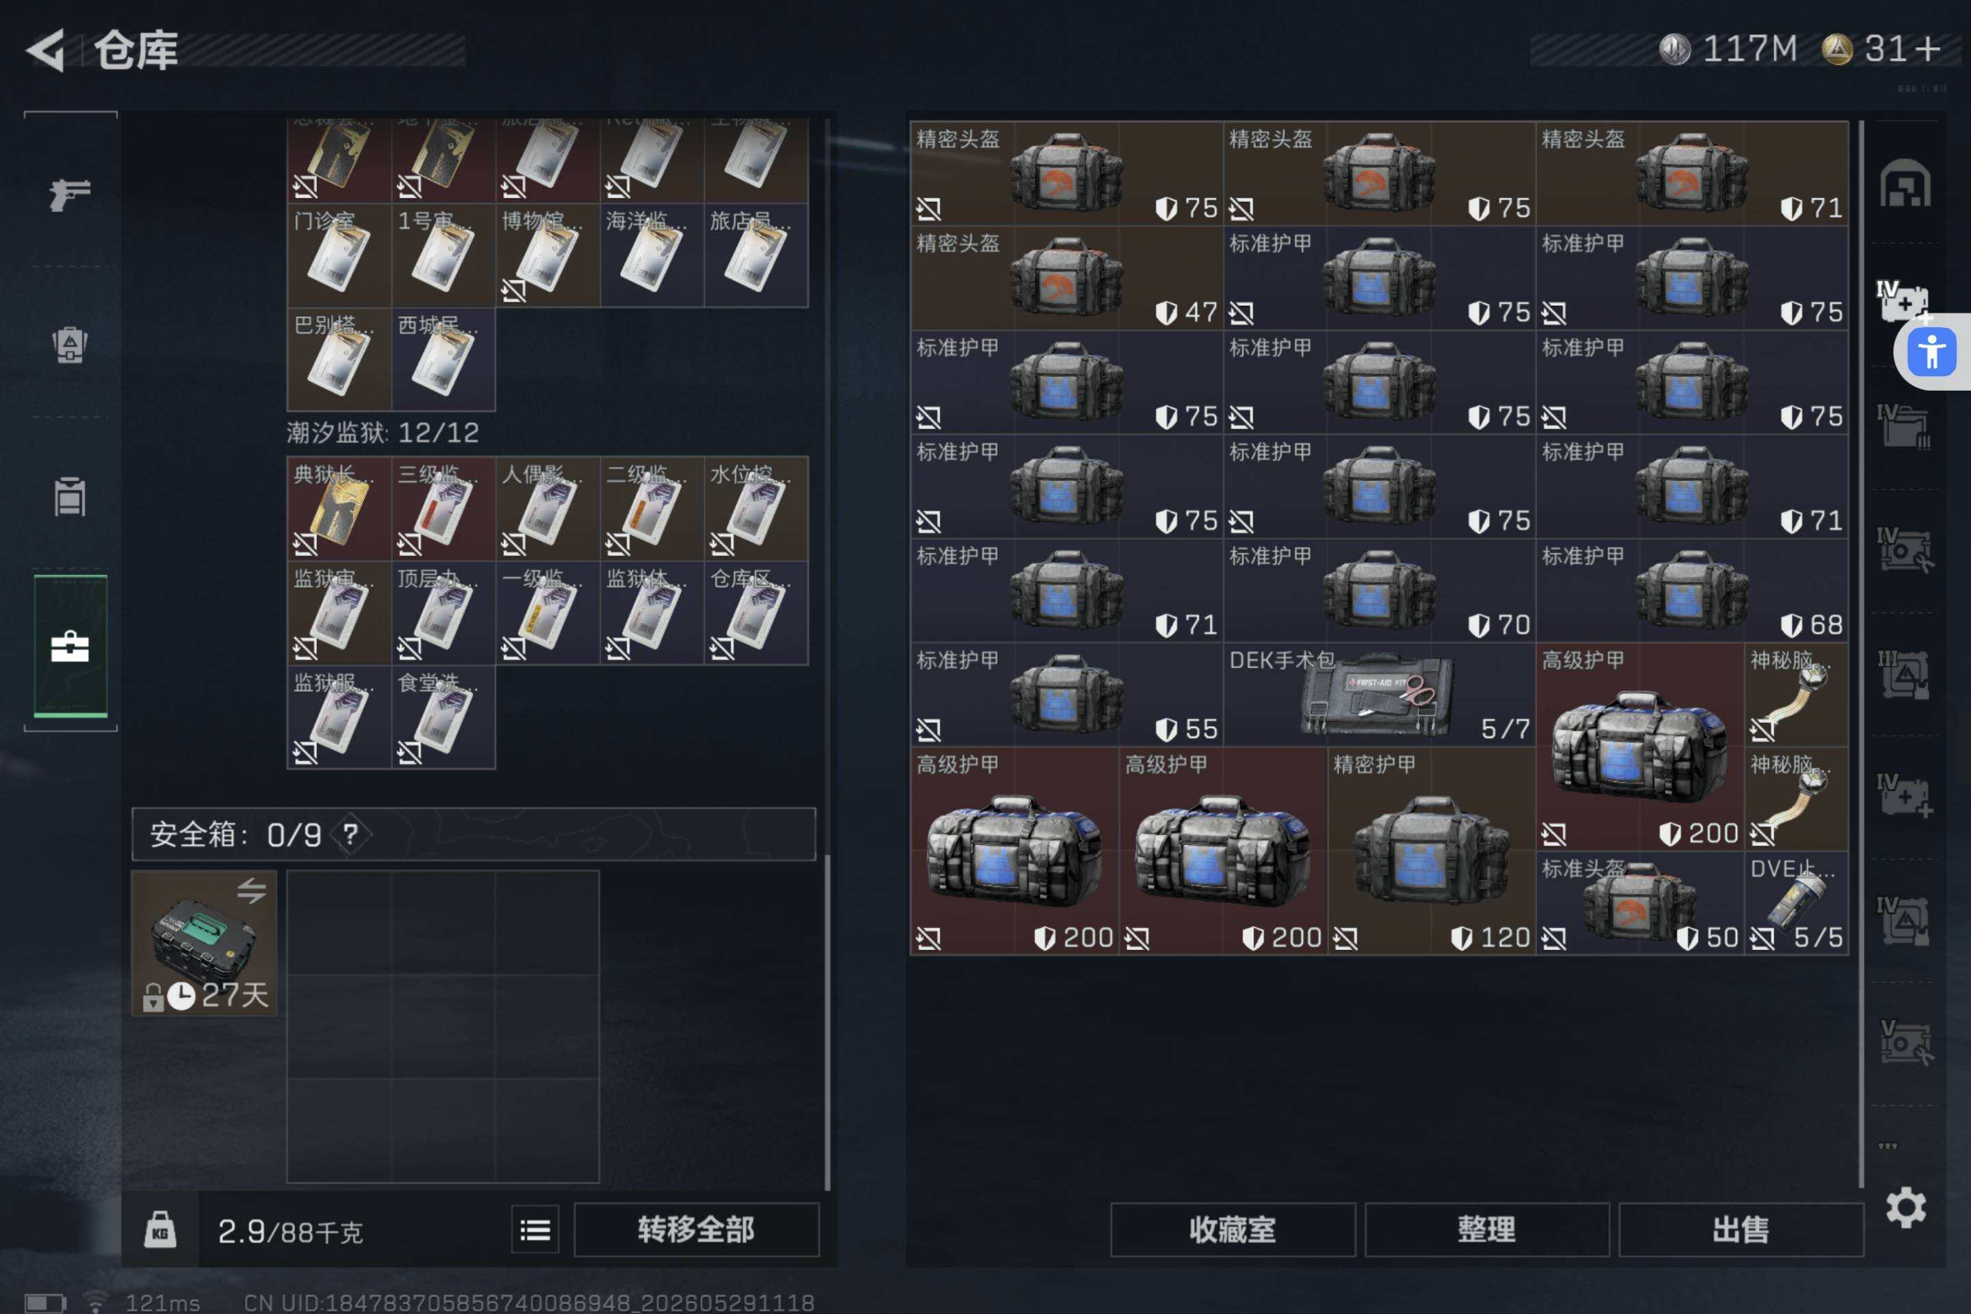Select the 博物馆 keycard

coord(547,255)
